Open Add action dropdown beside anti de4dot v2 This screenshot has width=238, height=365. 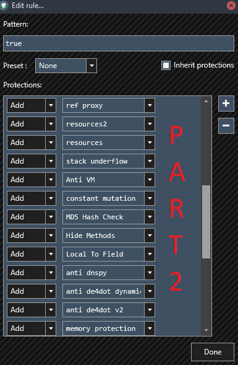[x=32, y=310]
